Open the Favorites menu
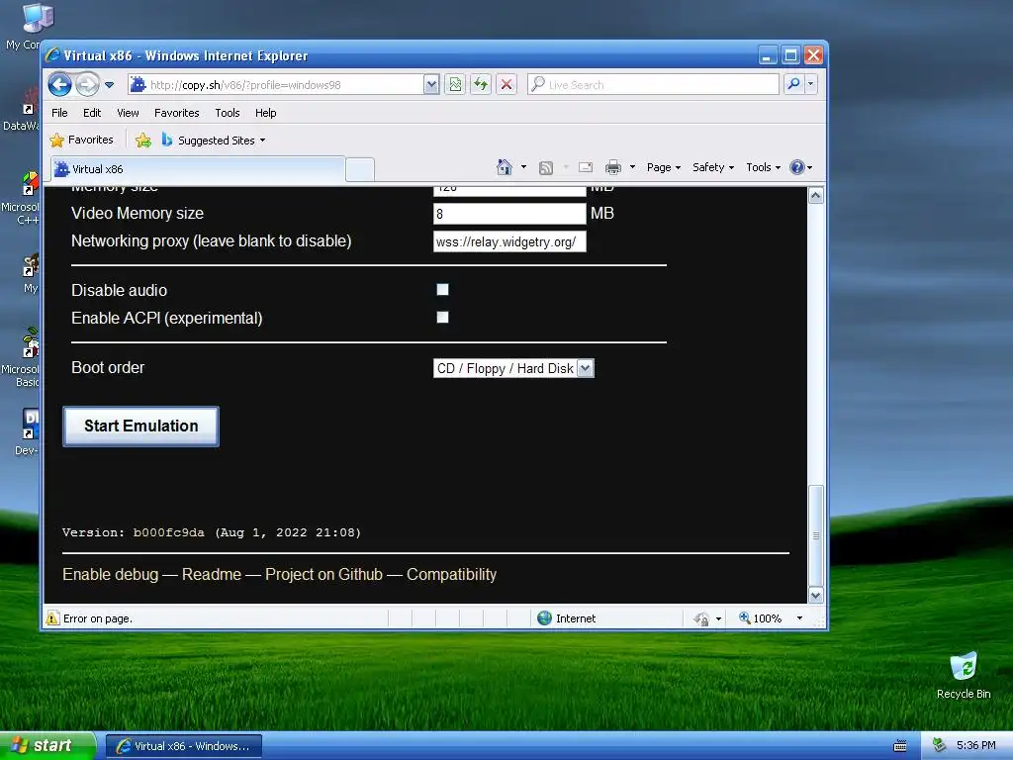The width and height of the screenshot is (1013, 760). tap(176, 113)
